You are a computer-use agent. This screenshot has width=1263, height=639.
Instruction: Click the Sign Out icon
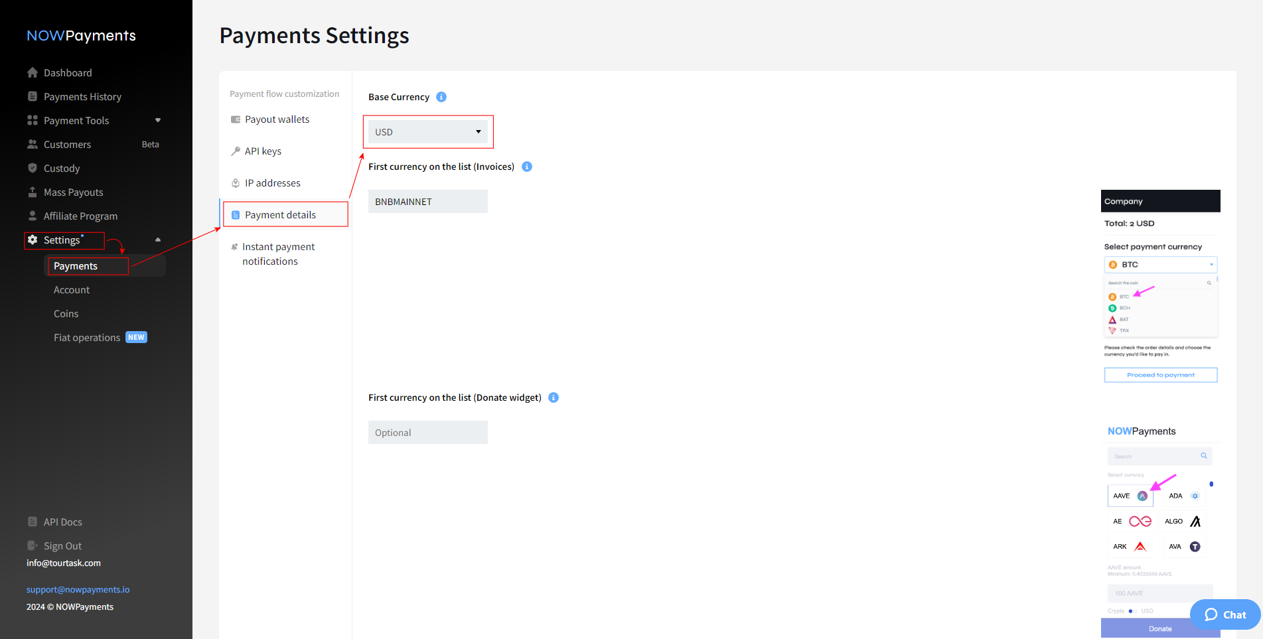click(x=33, y=545)
